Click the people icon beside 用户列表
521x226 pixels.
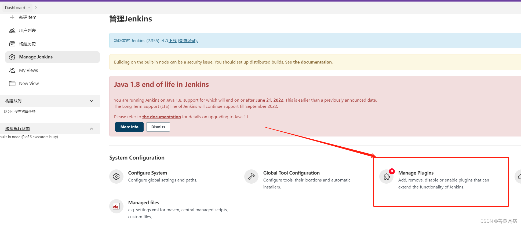pyautogui.click(x=12, y=31)
